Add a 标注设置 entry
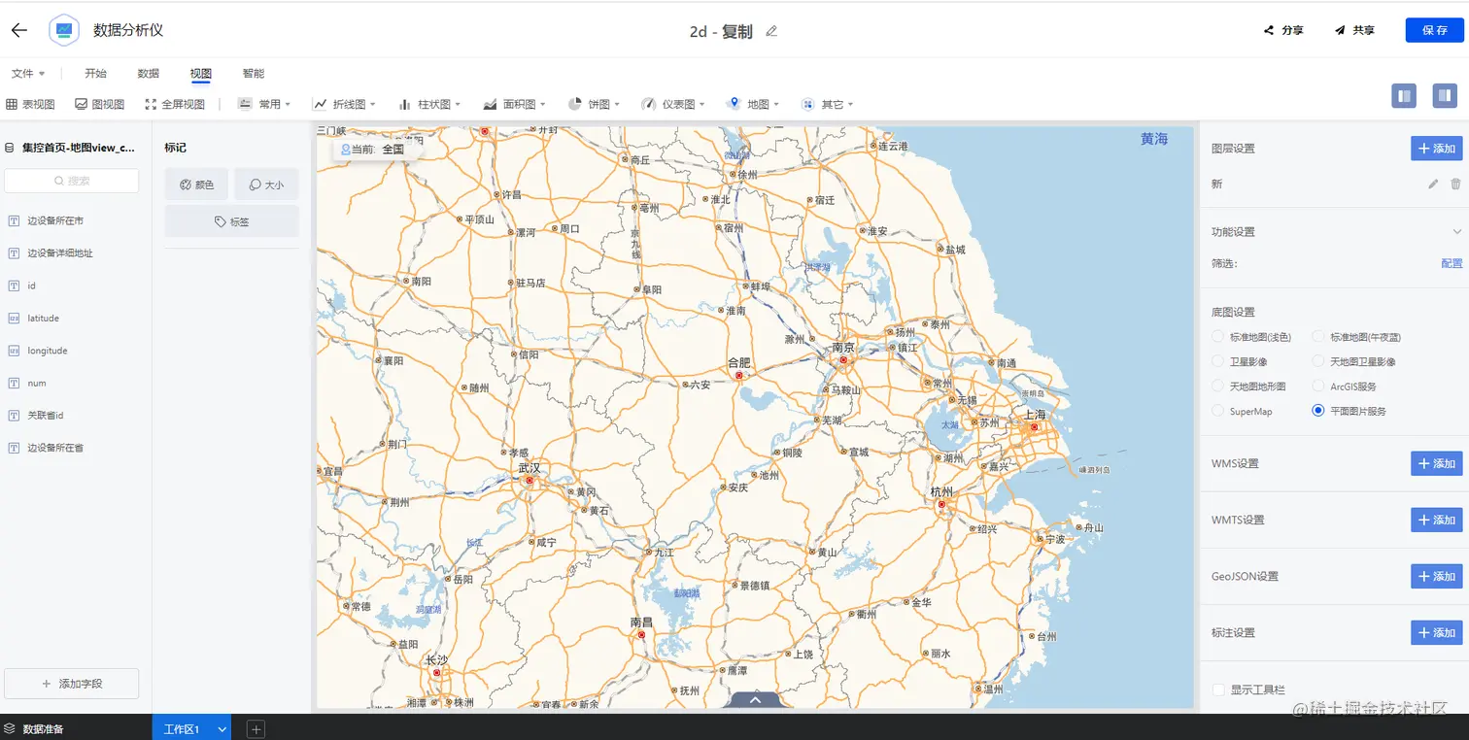1469x740 pixels. tap(1436, 632)
